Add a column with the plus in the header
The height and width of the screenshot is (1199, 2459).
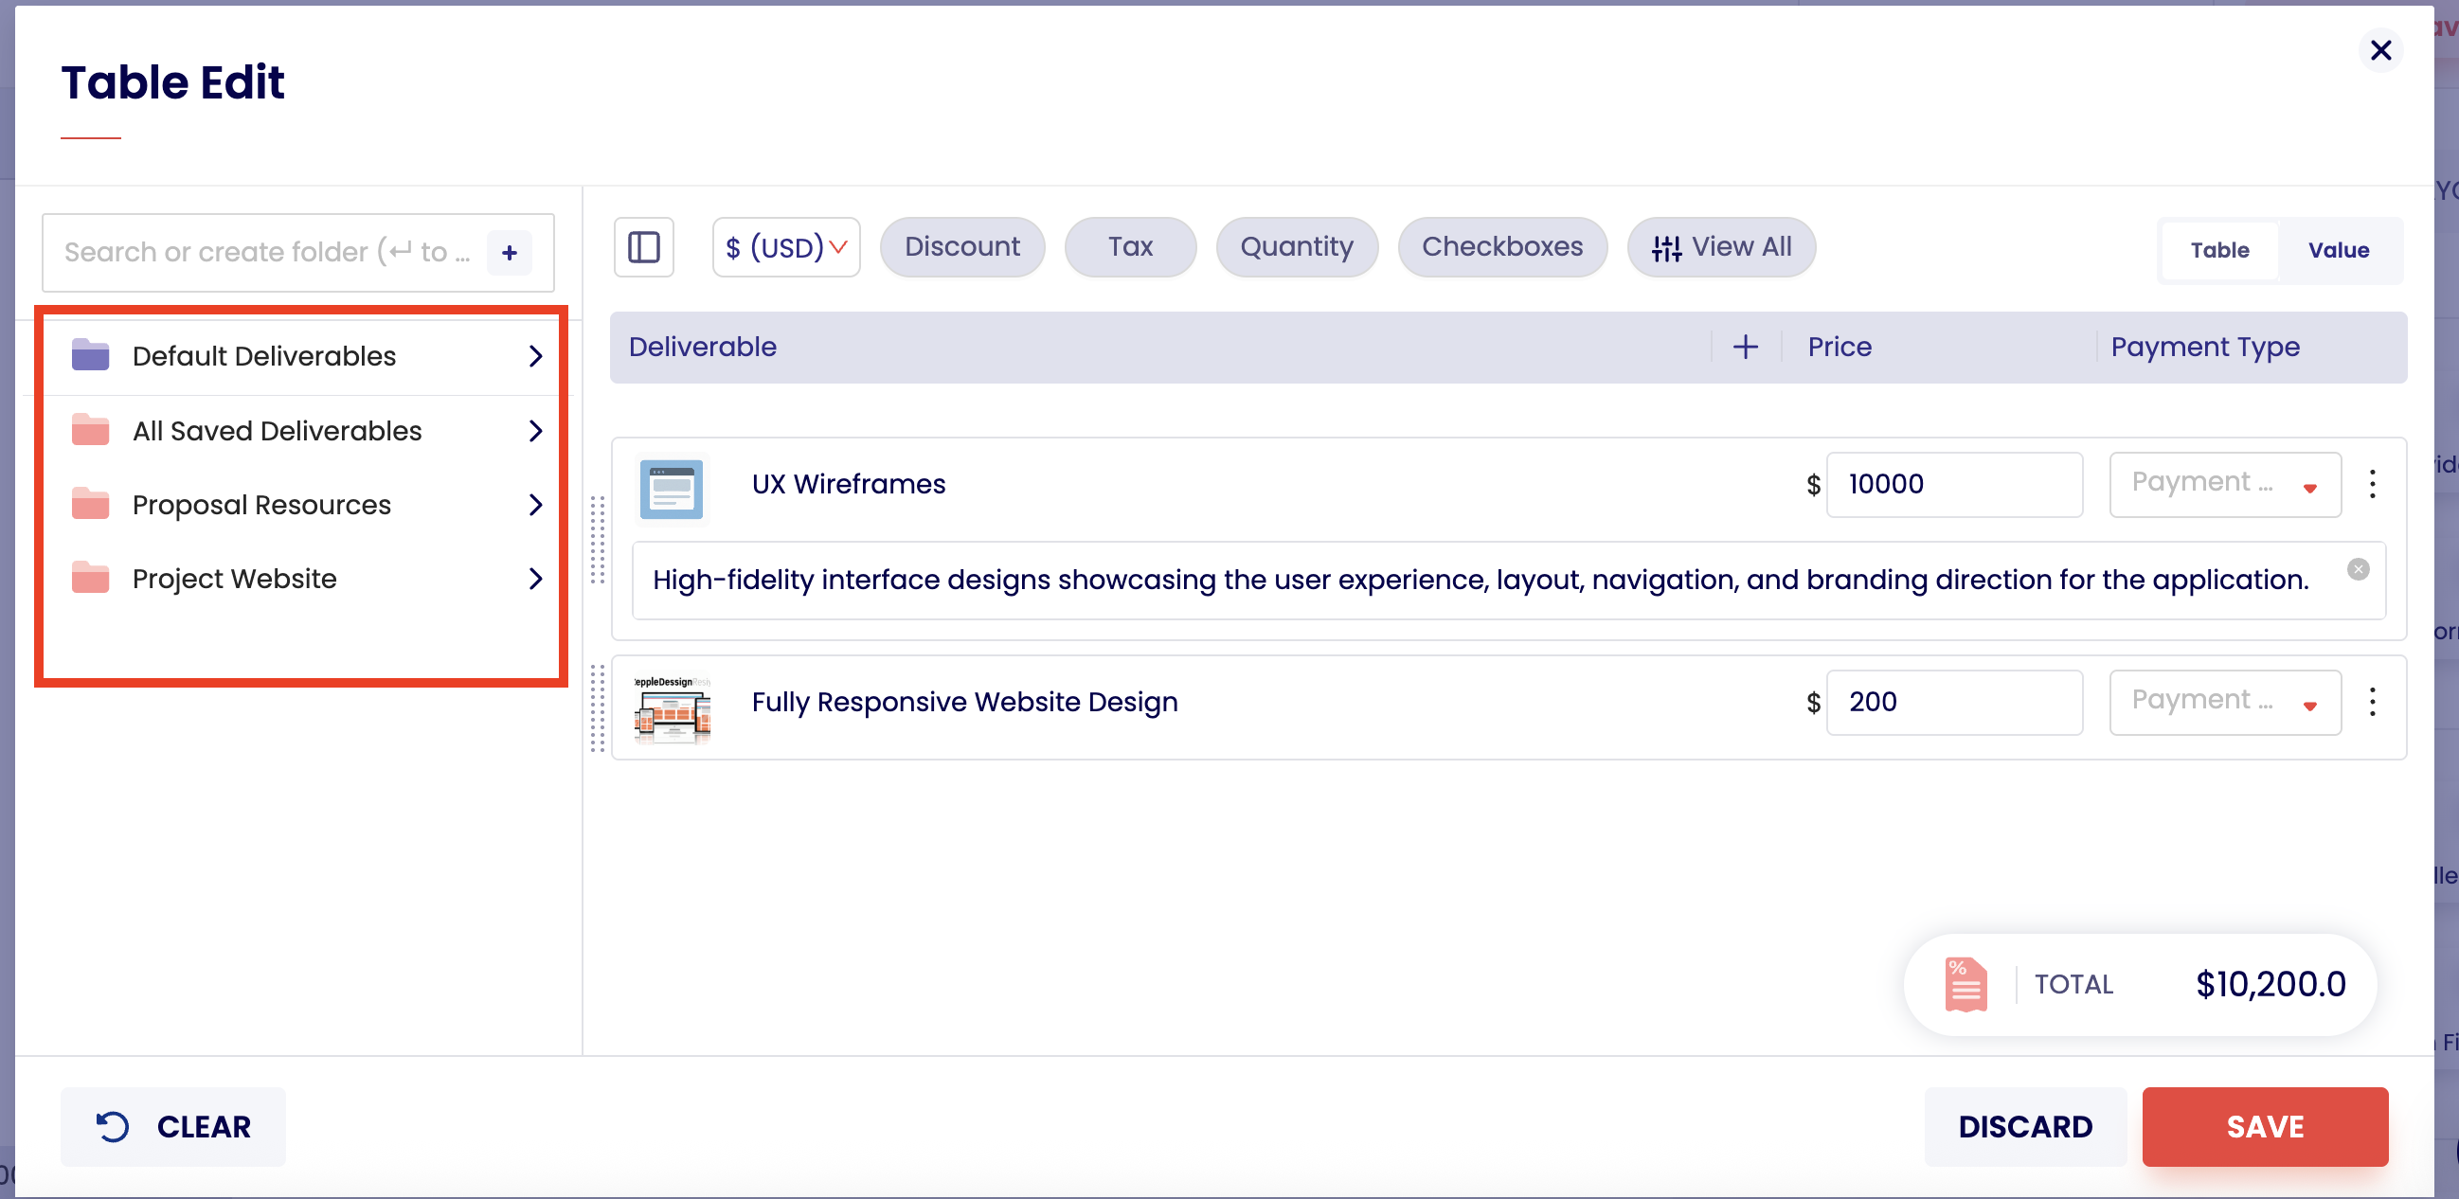tap(1745, 347)
